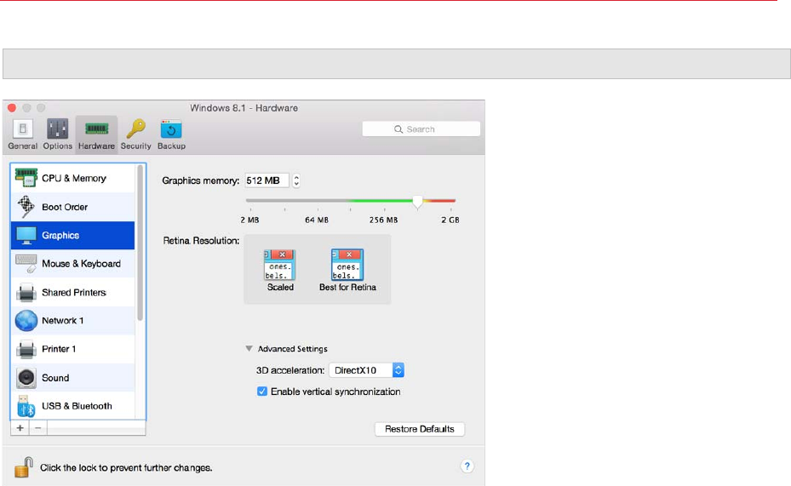Click the Graphics monitor icon
The height and width of the screenshot is (486, 791).
(26, 236)
